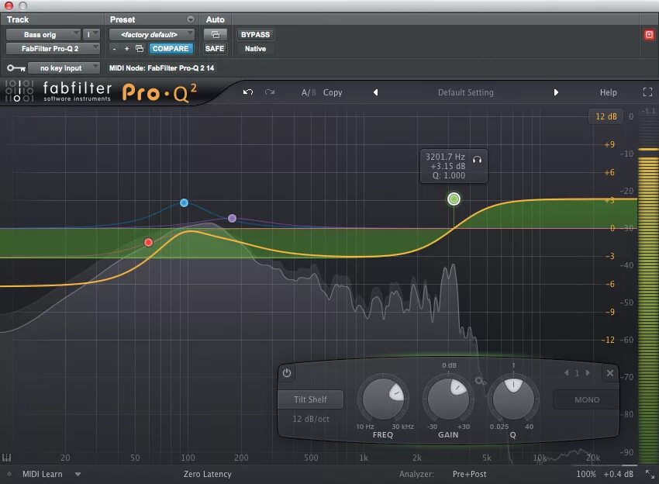Open the factory default preset dropdown
The image size is (659, 484).
click(x=152, y=34)
